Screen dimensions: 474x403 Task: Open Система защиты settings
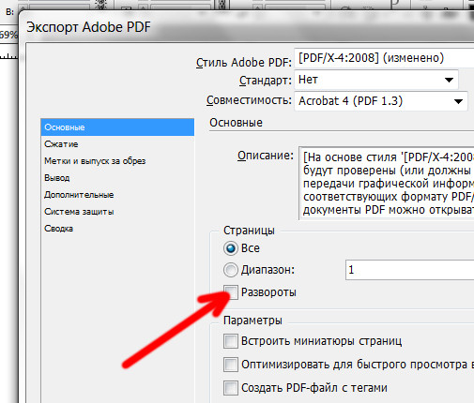pos(79,212)
